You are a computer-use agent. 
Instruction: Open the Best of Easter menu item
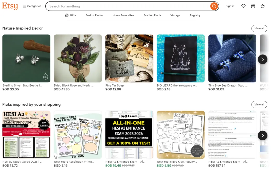point(94,15)
